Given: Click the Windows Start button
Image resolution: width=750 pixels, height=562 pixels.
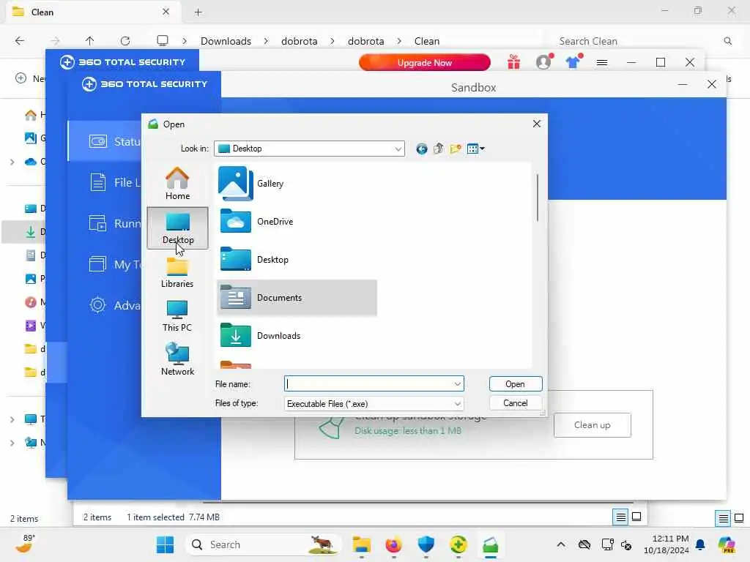Looking at the screenshot, I should point(166,544).
